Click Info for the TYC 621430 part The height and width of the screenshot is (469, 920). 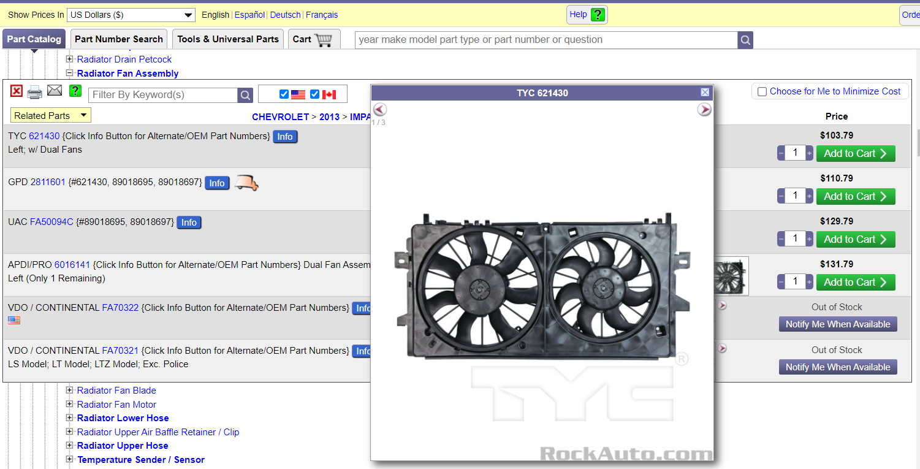(285, 137)
